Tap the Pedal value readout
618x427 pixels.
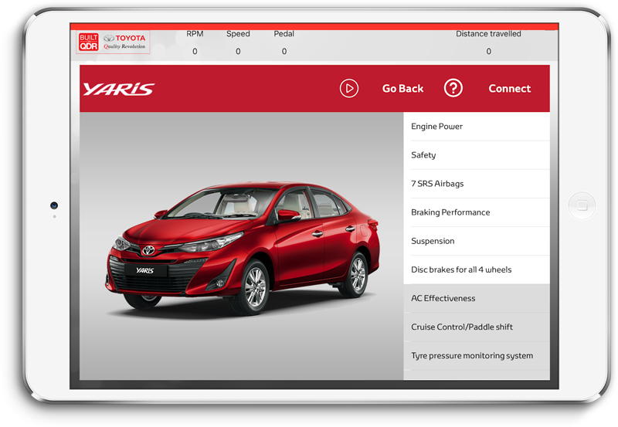click(x=284, y=52)
